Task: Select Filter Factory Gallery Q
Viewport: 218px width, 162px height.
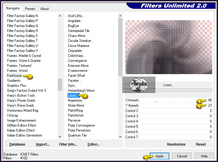Action: pos(22,26)
